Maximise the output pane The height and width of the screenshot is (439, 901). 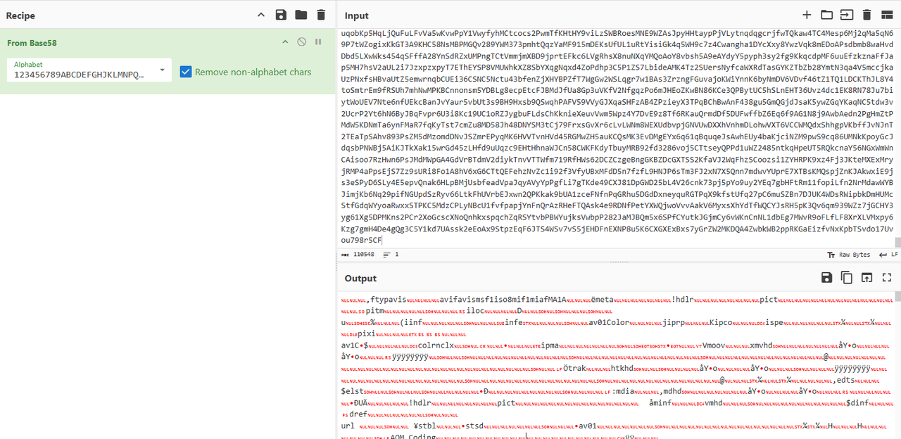(x=886, y=278)
